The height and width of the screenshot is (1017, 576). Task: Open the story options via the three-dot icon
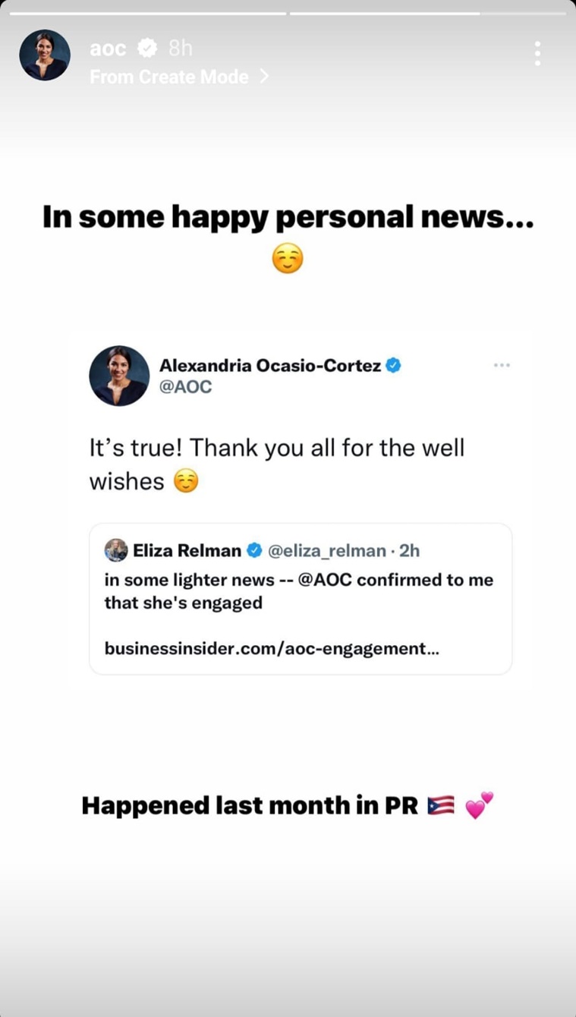[x=537, y=54]
